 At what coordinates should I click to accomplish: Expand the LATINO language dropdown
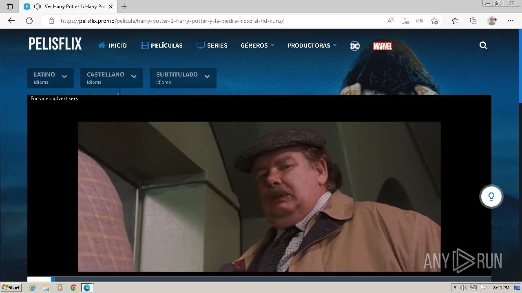point(51,78)
